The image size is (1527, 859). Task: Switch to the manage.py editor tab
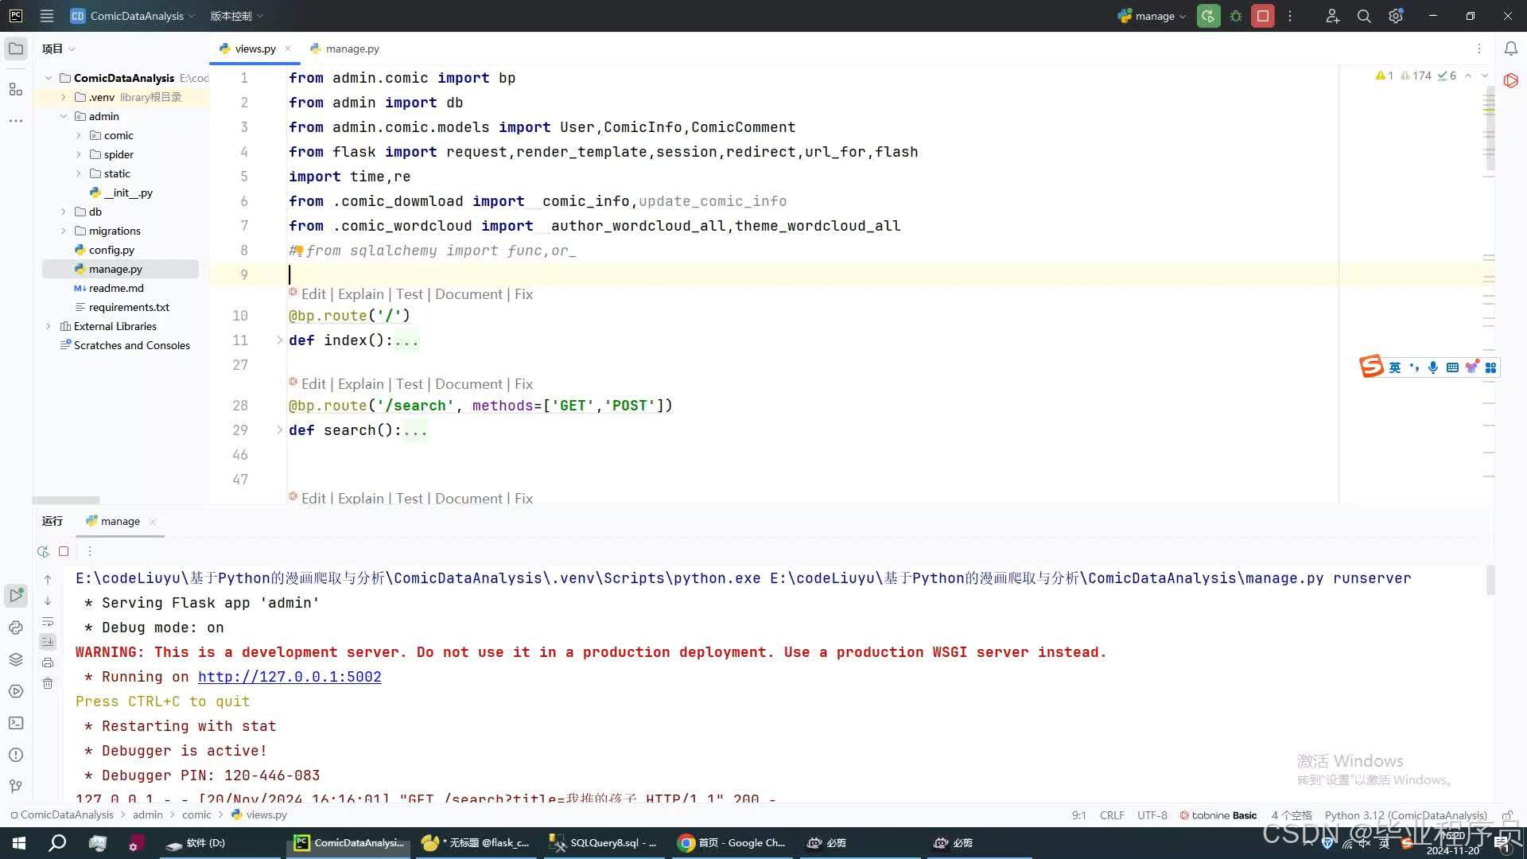point(344,49)
